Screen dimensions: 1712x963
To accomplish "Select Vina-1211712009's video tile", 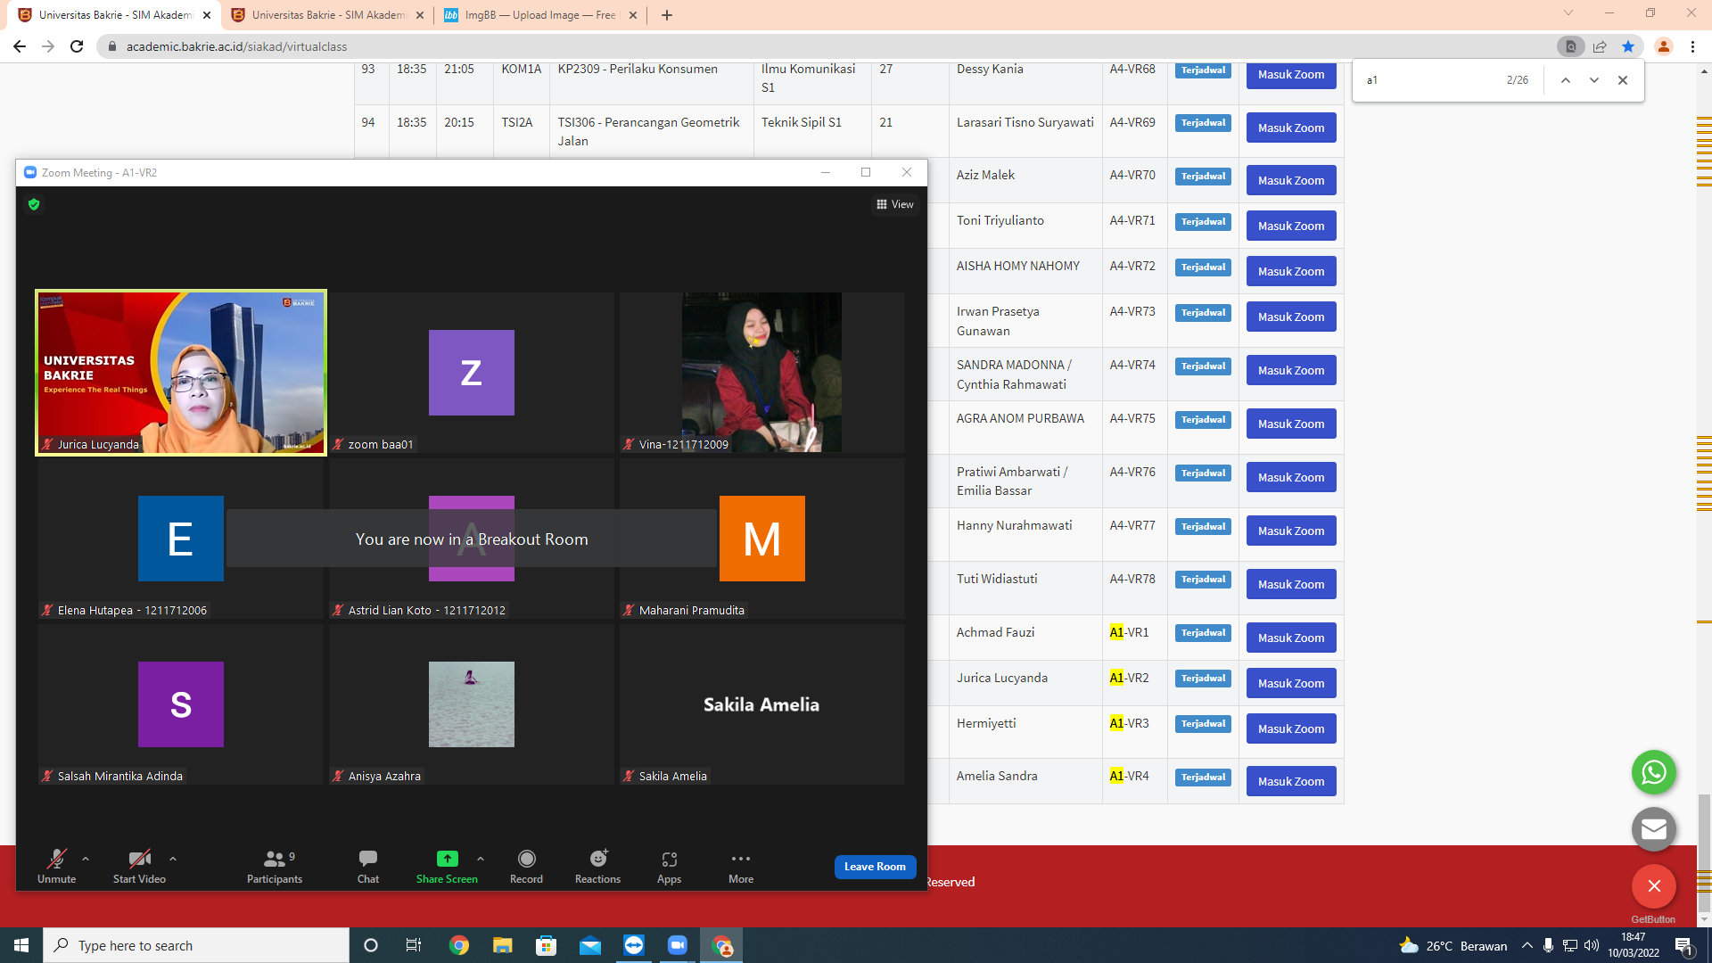I will click(x=762, y=373).
